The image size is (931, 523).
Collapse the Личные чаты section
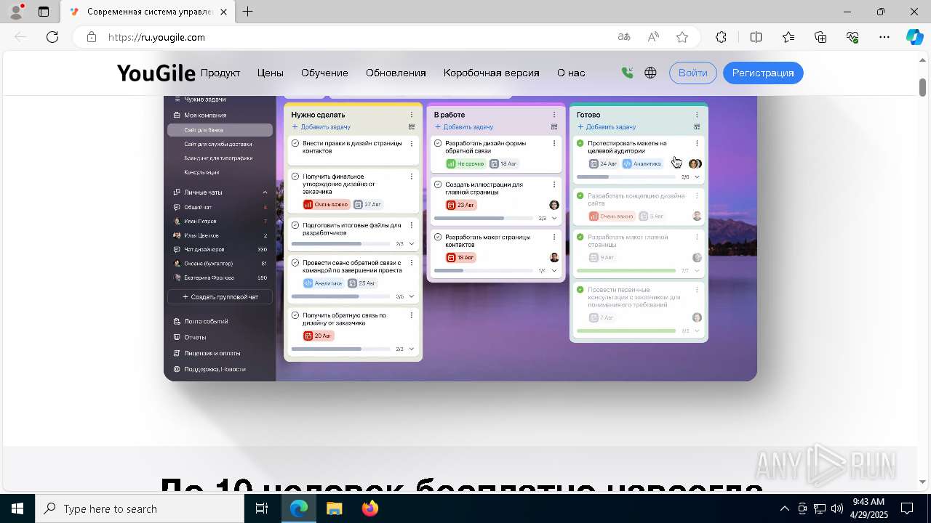click(x=265, y=192)
